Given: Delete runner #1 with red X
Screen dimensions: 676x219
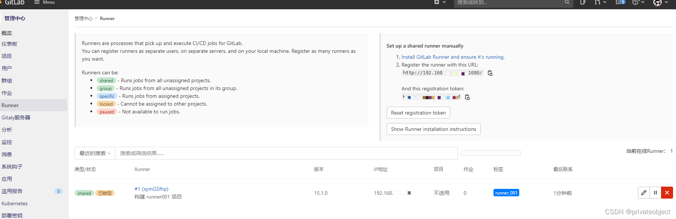Looking at the screenshot, I should (x=667, y=193).
